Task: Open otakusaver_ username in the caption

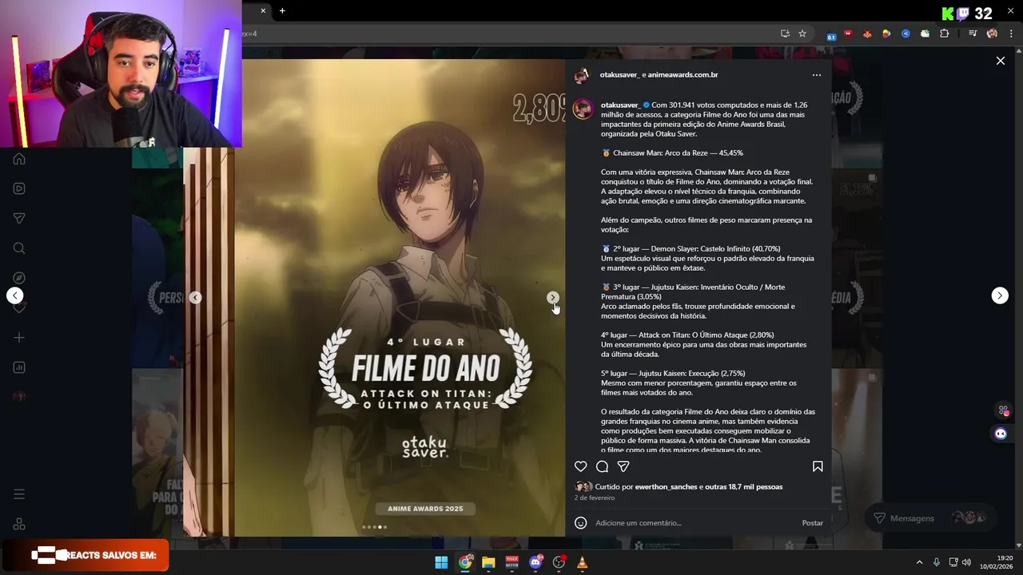Action: (620, 105)
